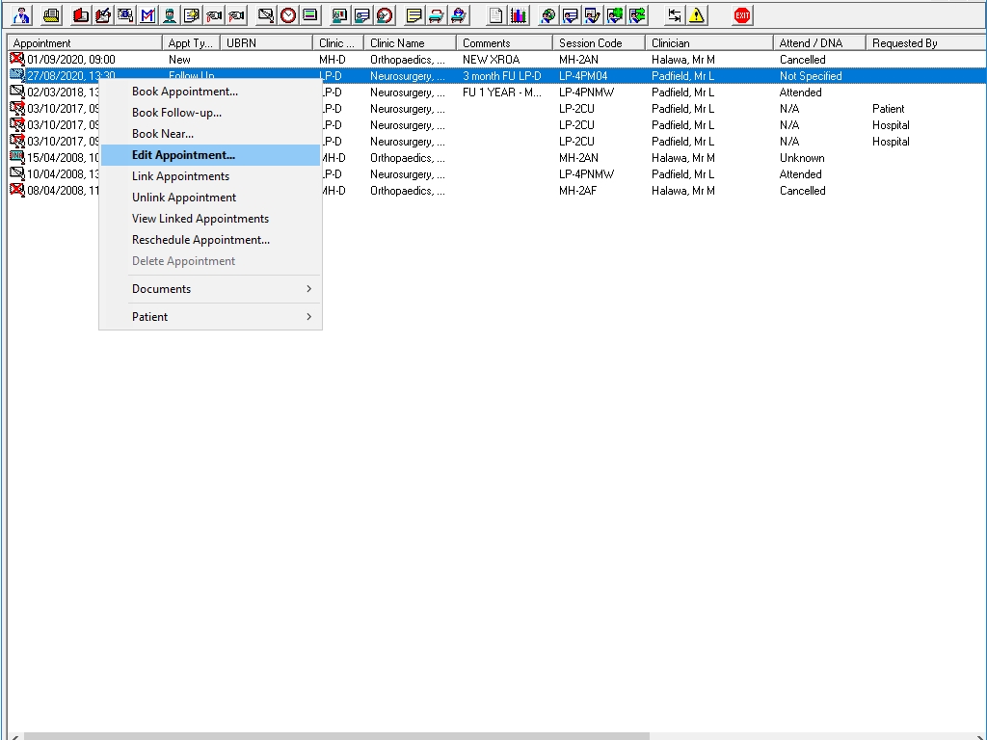
Task: Click the Appt Ty... column header
Action: [x=191, y=42]
